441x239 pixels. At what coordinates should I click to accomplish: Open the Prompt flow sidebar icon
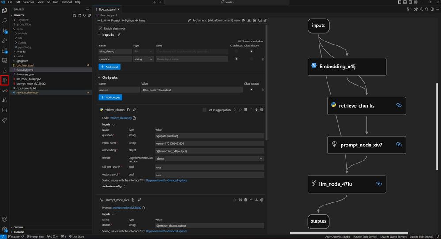pyautogui.click(x=4, y=80)
